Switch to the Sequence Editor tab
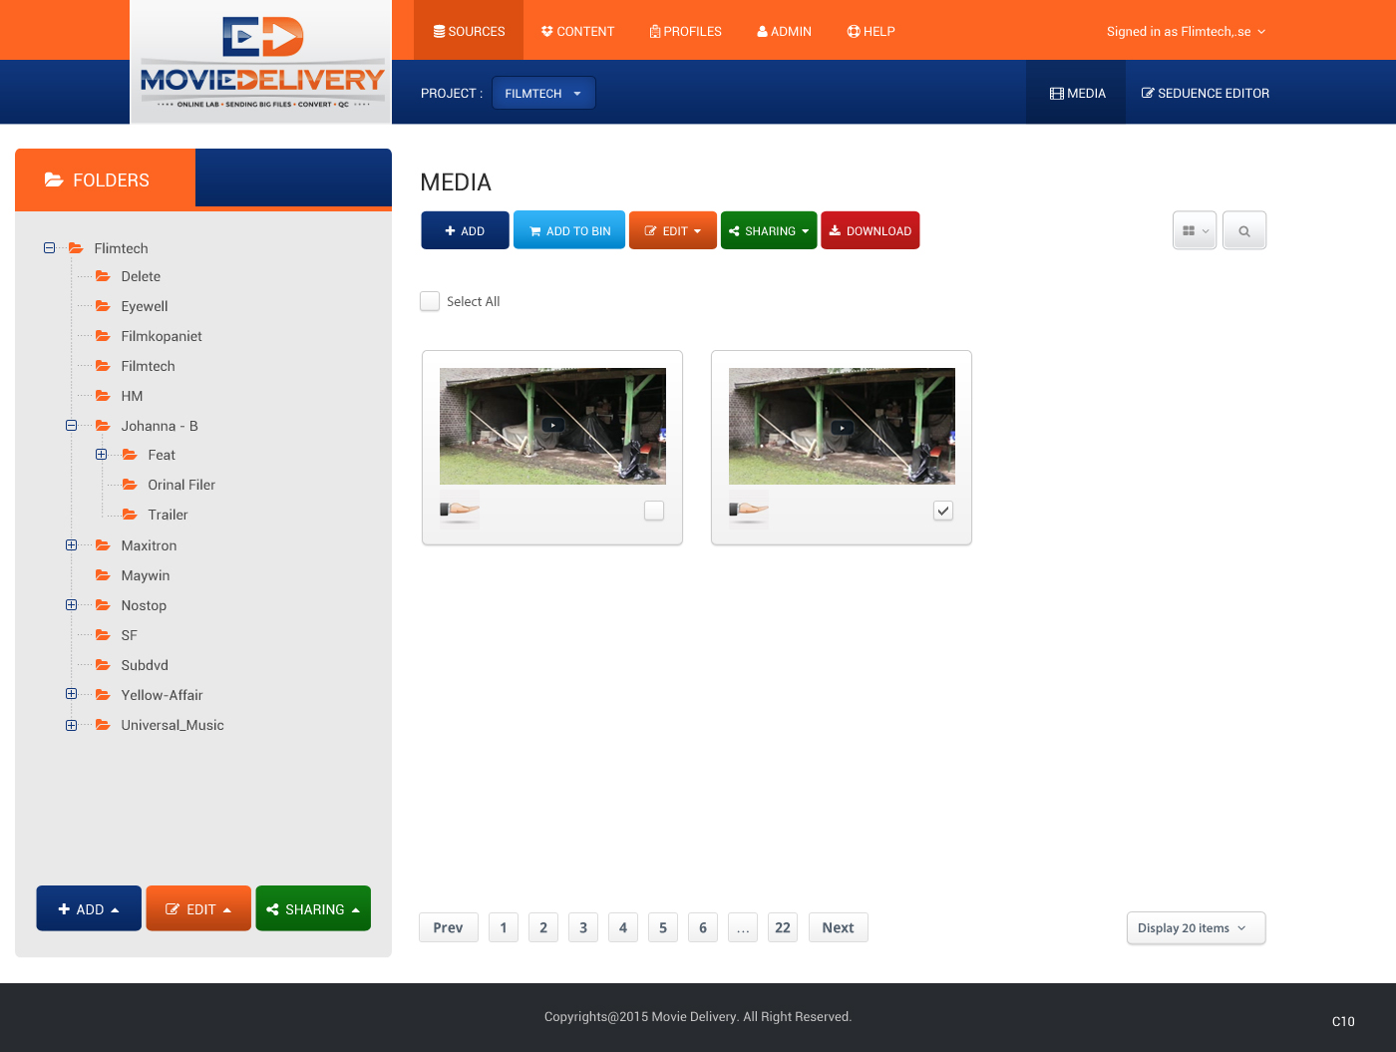Viewport: 1396px width, 1052px height. click(1205, 93)
